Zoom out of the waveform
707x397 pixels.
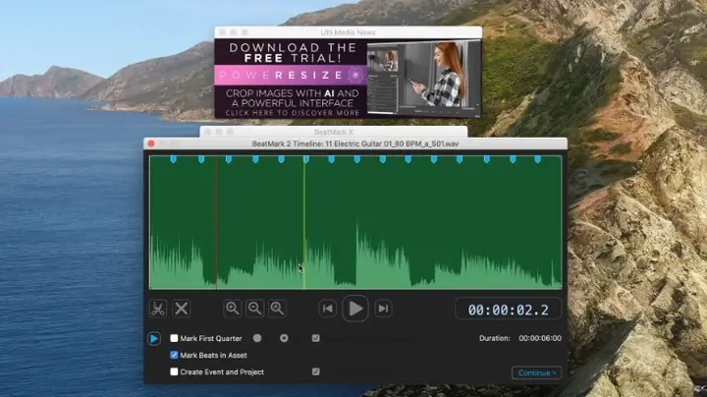click(x=254, y=309)
